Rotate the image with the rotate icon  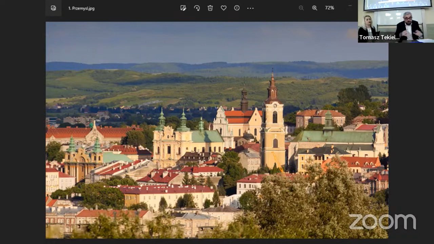197,8
